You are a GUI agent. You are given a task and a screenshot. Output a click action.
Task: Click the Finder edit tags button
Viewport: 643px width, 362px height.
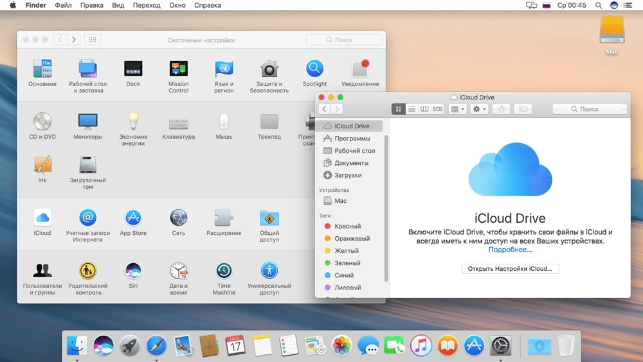(523, 109)
